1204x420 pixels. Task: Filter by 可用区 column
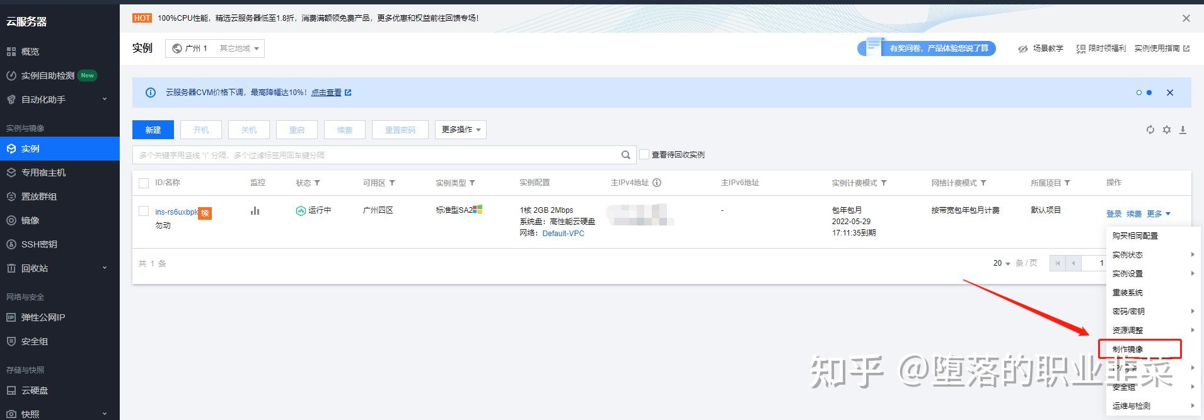point(392,183)
